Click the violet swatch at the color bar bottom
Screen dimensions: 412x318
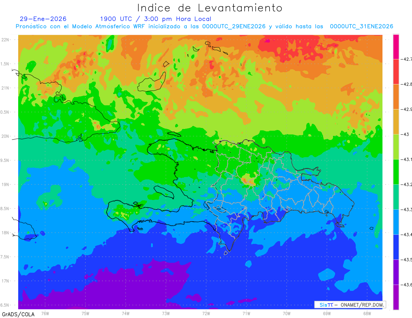(396, 297)
